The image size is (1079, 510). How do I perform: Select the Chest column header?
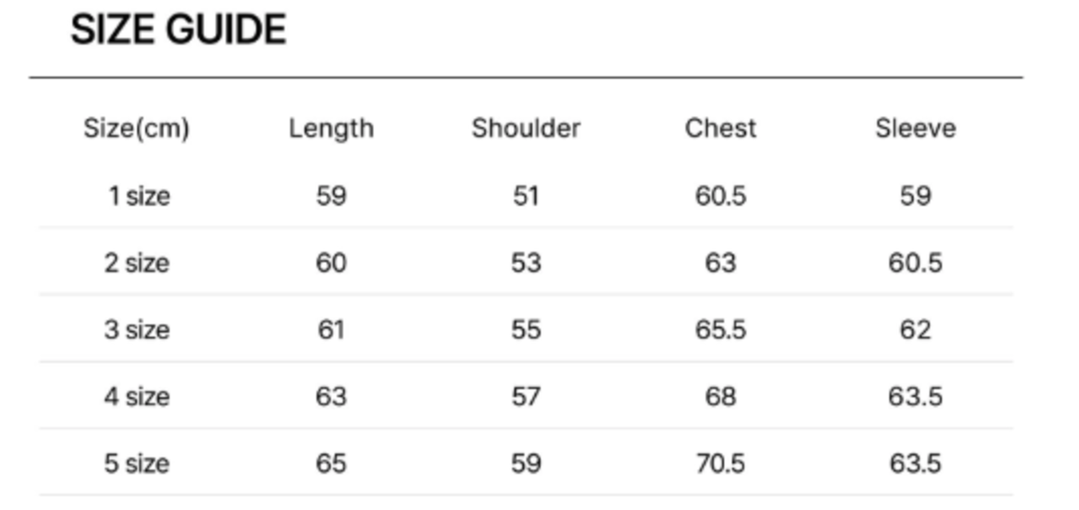tap(720, 128)
